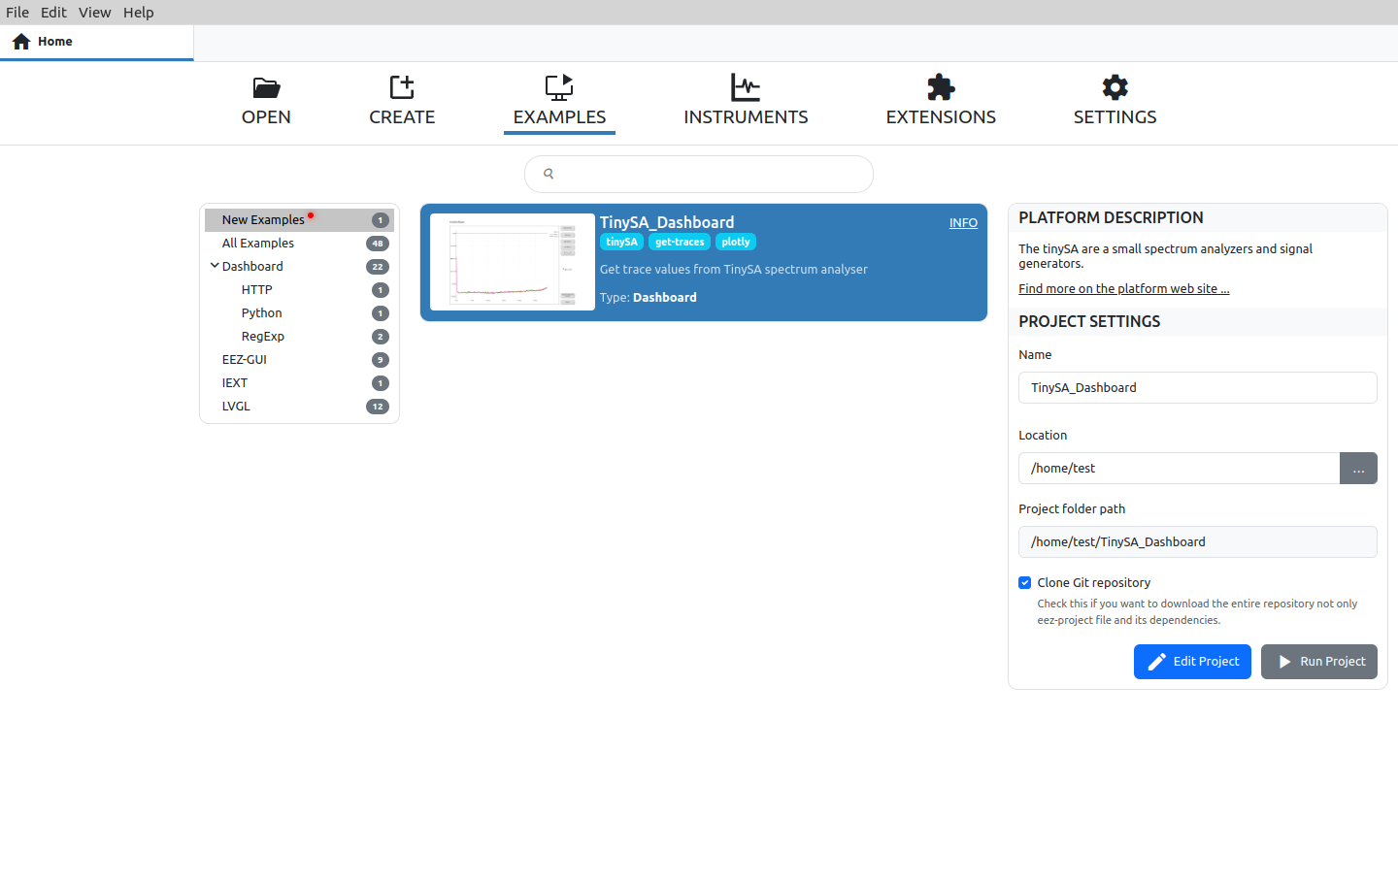Select New Examples category

tap(299, 220)
